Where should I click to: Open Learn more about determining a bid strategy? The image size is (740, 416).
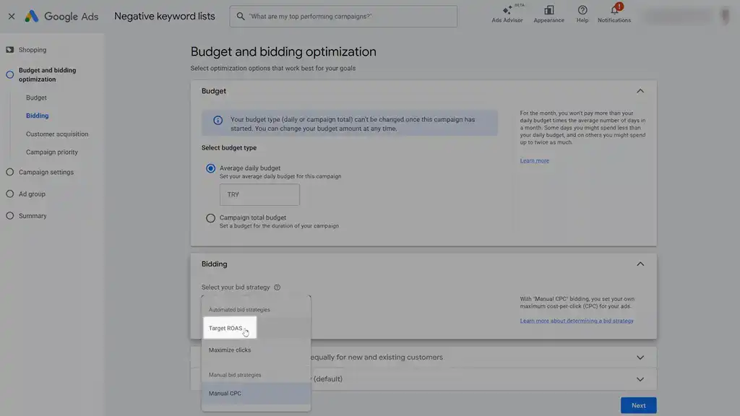click(577, 321)
